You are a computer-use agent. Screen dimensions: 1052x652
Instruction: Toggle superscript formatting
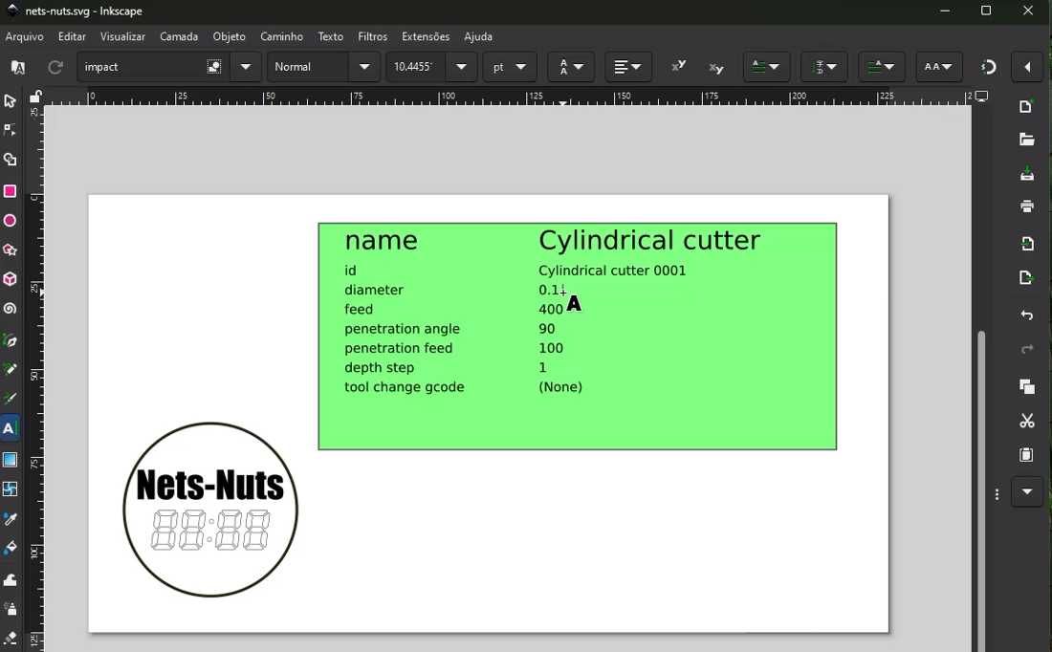(678, 67)
